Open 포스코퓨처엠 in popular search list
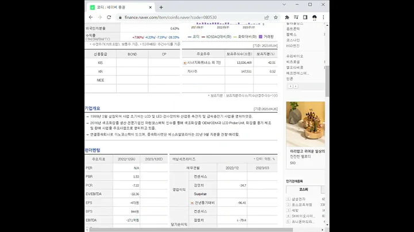 [x=302, y=204]
